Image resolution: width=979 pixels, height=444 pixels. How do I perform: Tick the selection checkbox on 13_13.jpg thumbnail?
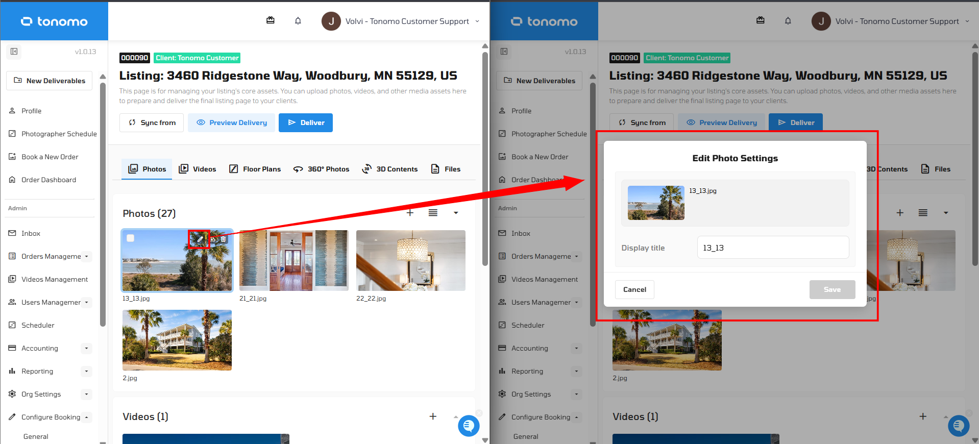(x=131, y=238)
